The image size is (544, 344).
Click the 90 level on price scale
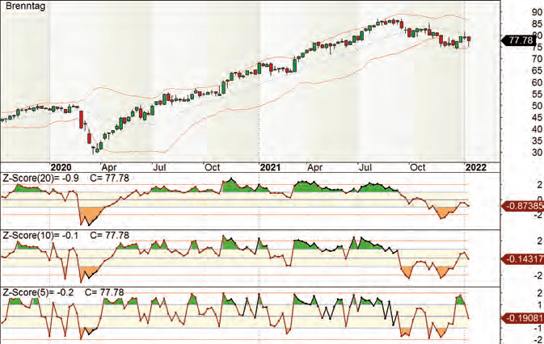[537, 12]
